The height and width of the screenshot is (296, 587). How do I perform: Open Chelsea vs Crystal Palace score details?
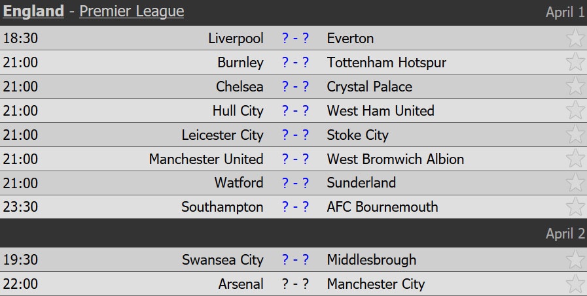[295, 87]
